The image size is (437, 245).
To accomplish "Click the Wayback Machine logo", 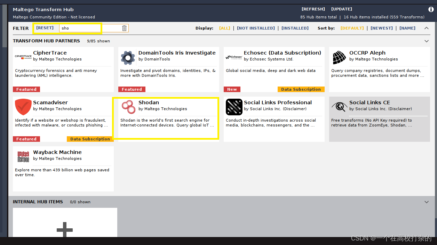I will coord(23,157).
